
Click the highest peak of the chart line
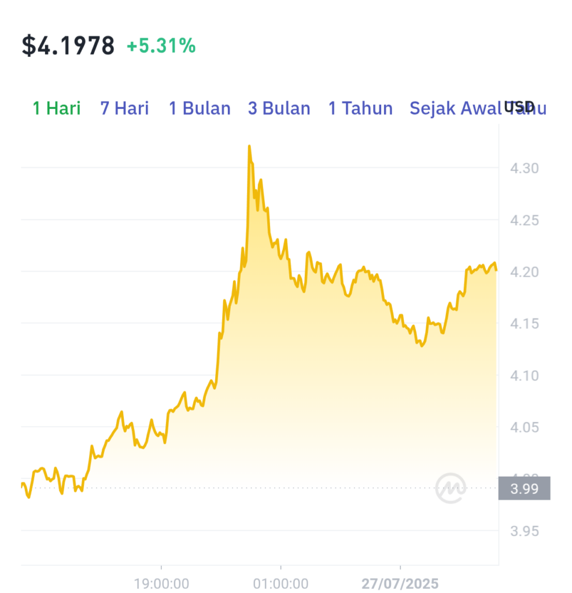[249, 147]
